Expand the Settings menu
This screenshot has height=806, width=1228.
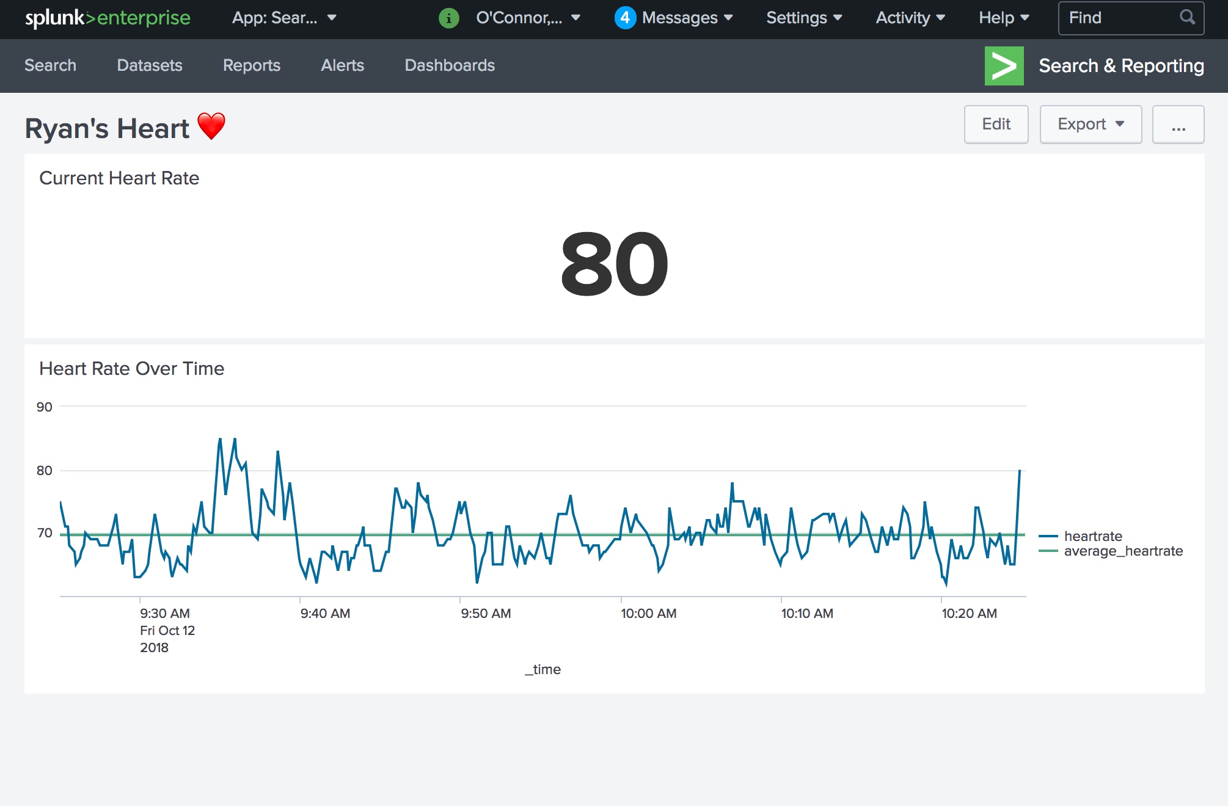tap(804, 18)
